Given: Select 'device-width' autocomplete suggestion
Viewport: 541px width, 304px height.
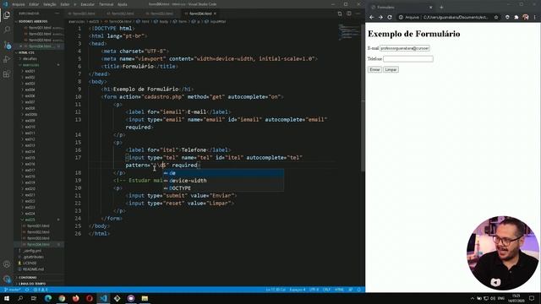Looking at the screenshot, I should point(223,181).
